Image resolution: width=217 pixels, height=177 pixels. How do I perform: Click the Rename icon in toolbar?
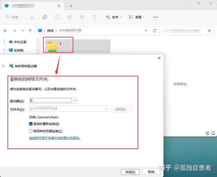point(70,17)
